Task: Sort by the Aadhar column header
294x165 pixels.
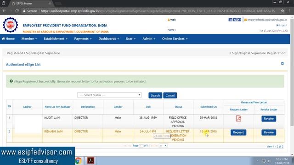Action: point(27,107)
